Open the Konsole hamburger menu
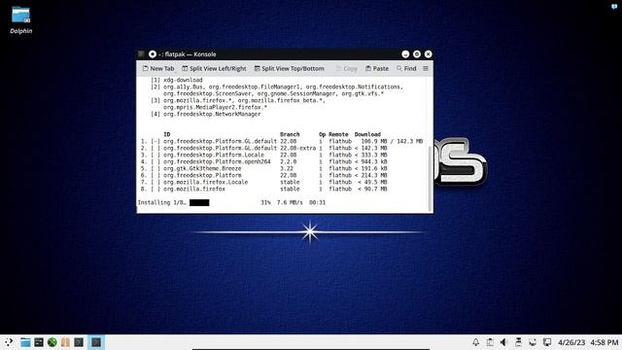This screenshot has width=622, height=350. 426,69
